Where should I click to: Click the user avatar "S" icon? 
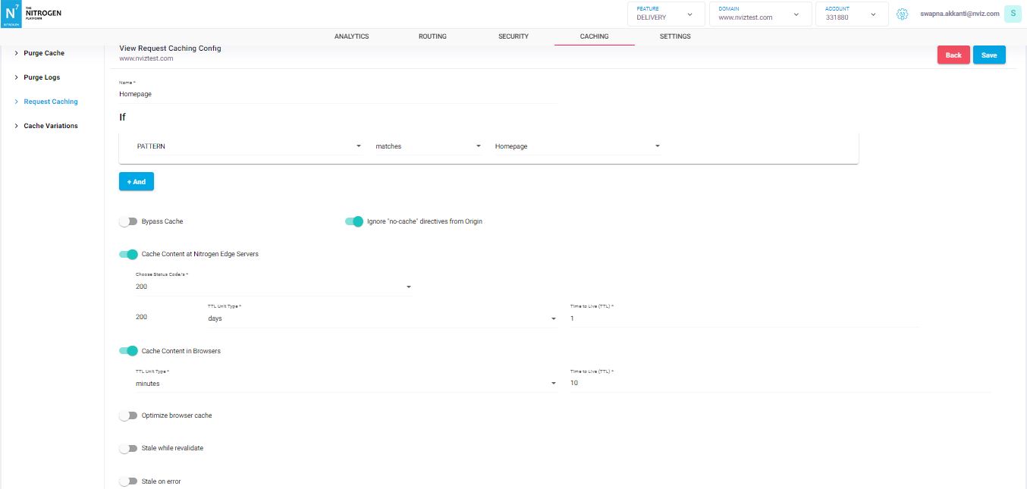tap(1013, 14)
